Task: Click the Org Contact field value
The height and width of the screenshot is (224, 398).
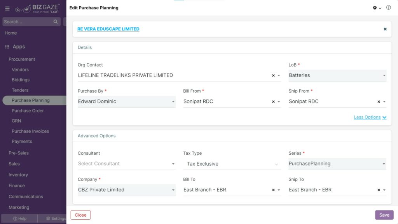Action: pos(126,75)
